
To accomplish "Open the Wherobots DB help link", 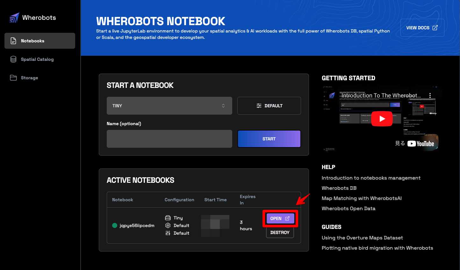I will 339,188.
